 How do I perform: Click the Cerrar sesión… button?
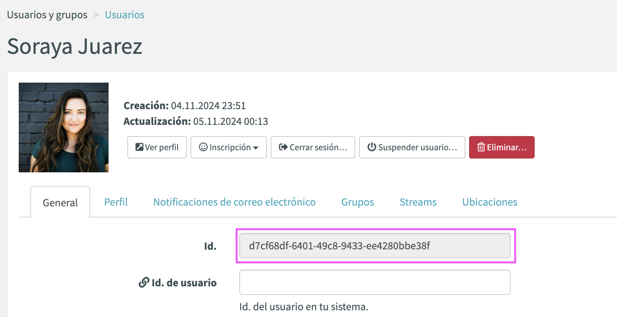(x=313, y=147)
